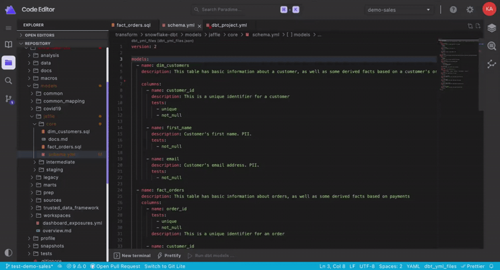Open source control branch icon in sidebar

[x=9, y=99]
